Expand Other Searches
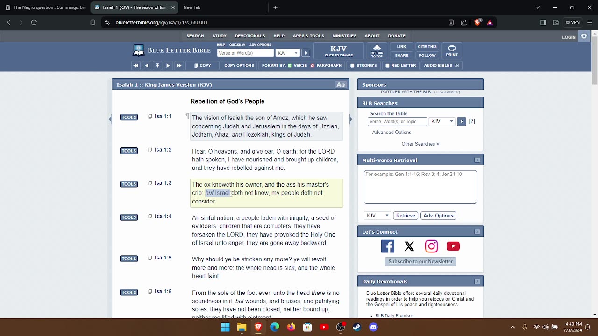 click(x=420, y=144)
